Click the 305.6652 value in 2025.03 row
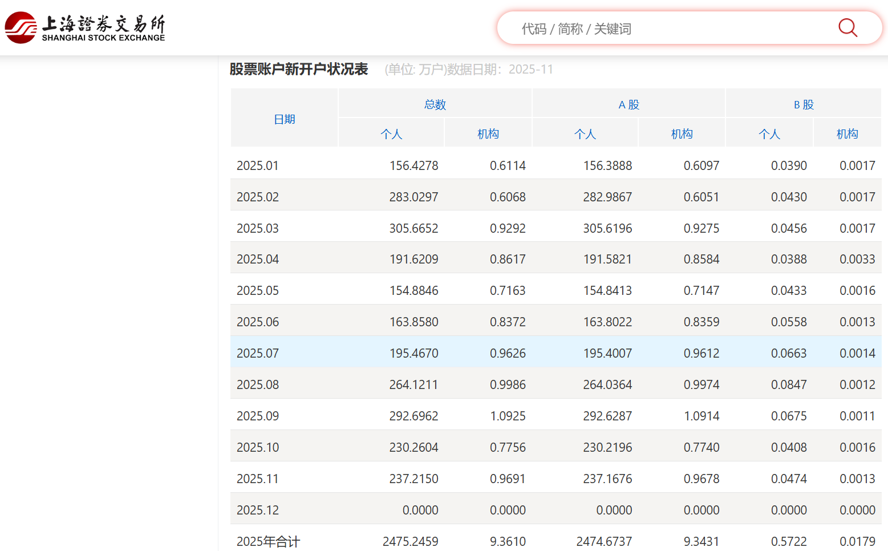888x551 pixels. click(x=413, y=229)
